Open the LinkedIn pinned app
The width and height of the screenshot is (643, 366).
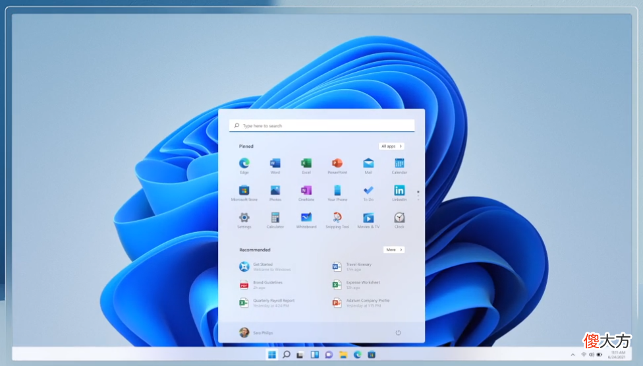point(399,193)
